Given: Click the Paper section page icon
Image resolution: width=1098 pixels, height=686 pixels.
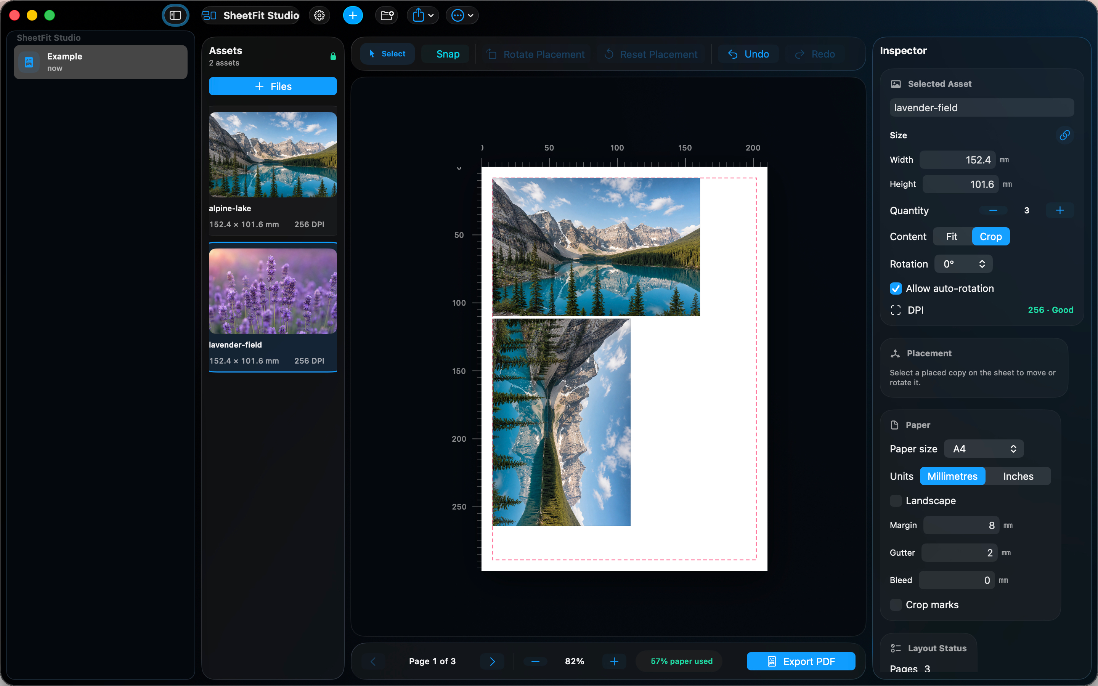Looking at the screenshot, I should [894, 425].
